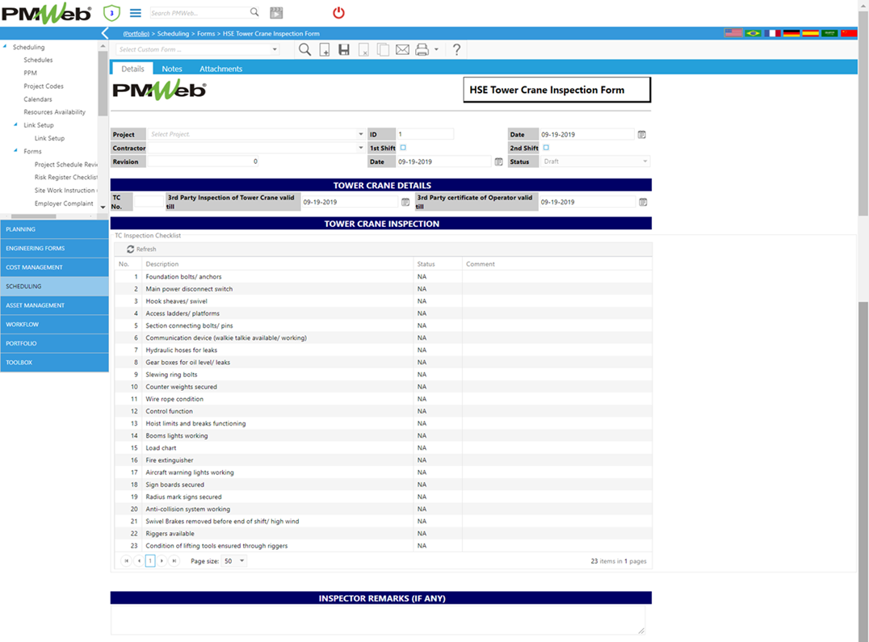Image resolution: width=869 pixels, height=642 pixels.
Task: Click the red power logout icon
Action: click(338, 13)
